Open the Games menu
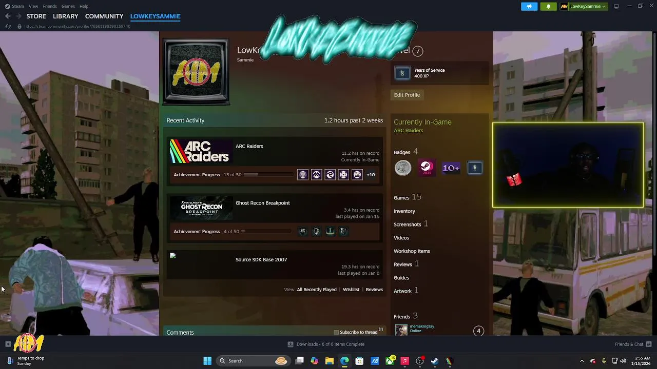Image resolution: width=657 pixels, height=369 pixels. 68,6
